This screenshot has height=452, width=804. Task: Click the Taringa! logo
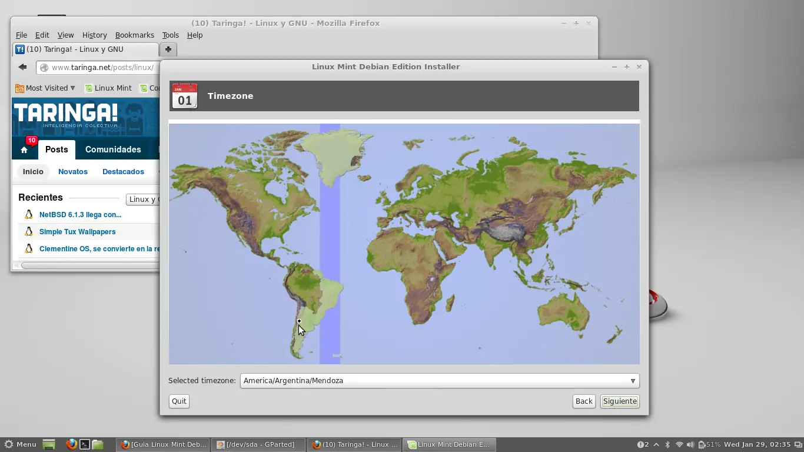(x=65, y=114)
